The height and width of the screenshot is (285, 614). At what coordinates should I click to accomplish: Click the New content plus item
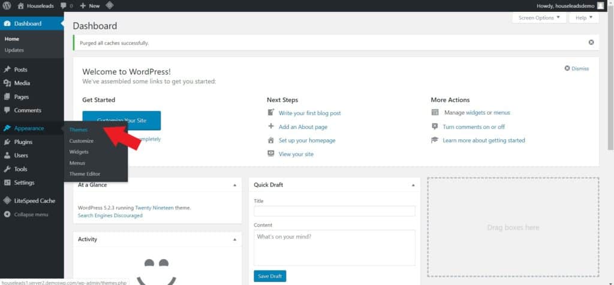pyautogui.click(x=90, y=6)
